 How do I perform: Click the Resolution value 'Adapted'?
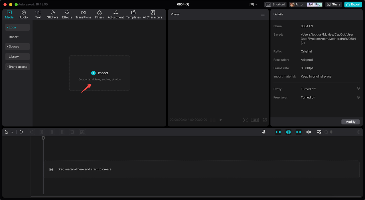307,60
